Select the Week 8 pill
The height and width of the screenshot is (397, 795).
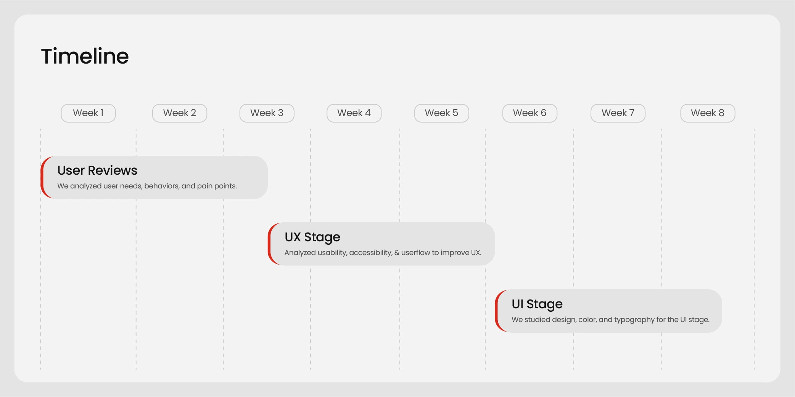click(707, 113)
